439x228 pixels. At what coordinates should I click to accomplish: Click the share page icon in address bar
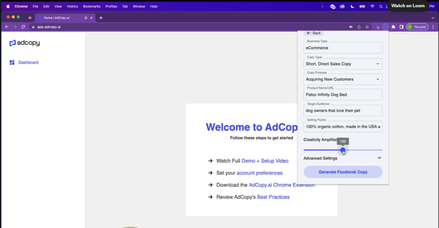pos(359,27)
